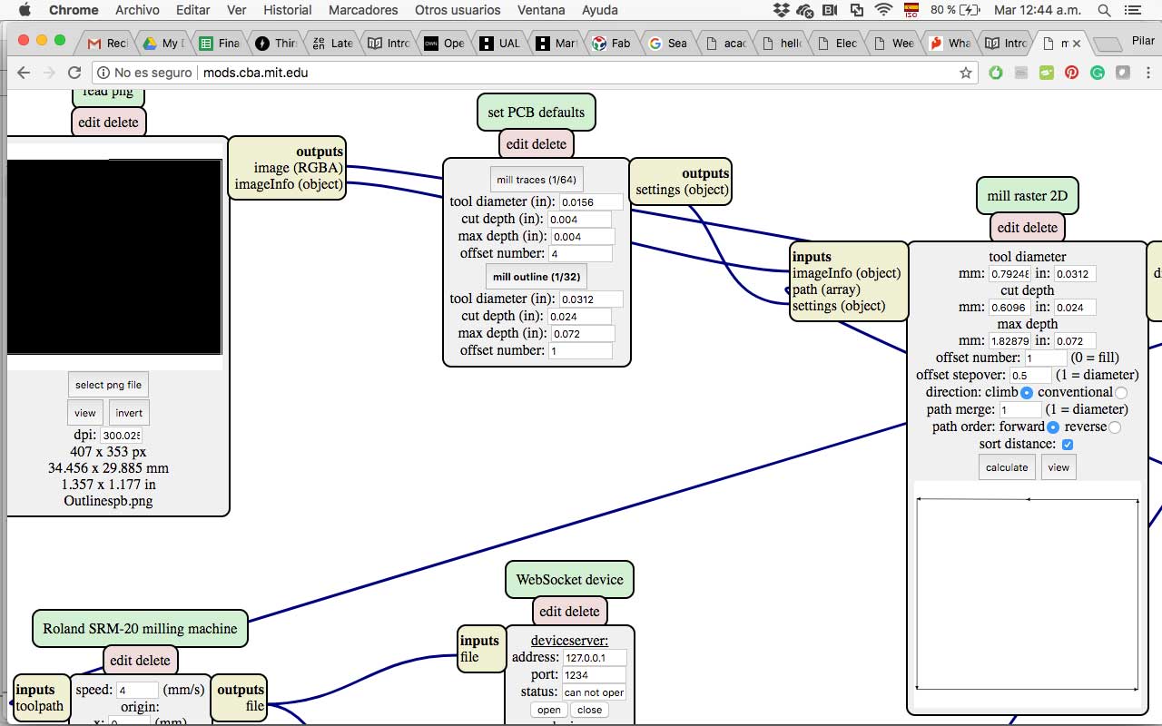Click the open button in WebSocket device
Screen dimensions: 1162x726
(549, 710)
